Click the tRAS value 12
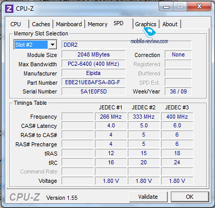 (111, 153)
